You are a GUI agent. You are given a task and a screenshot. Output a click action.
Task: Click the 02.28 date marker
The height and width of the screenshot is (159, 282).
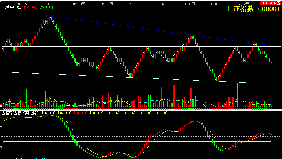pos(243,4)
